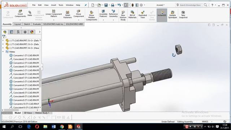This screenshot has width=231, height=130.
Task: Insert Bill of Materials
Action: pyautogui.click(x=132, y=14)
